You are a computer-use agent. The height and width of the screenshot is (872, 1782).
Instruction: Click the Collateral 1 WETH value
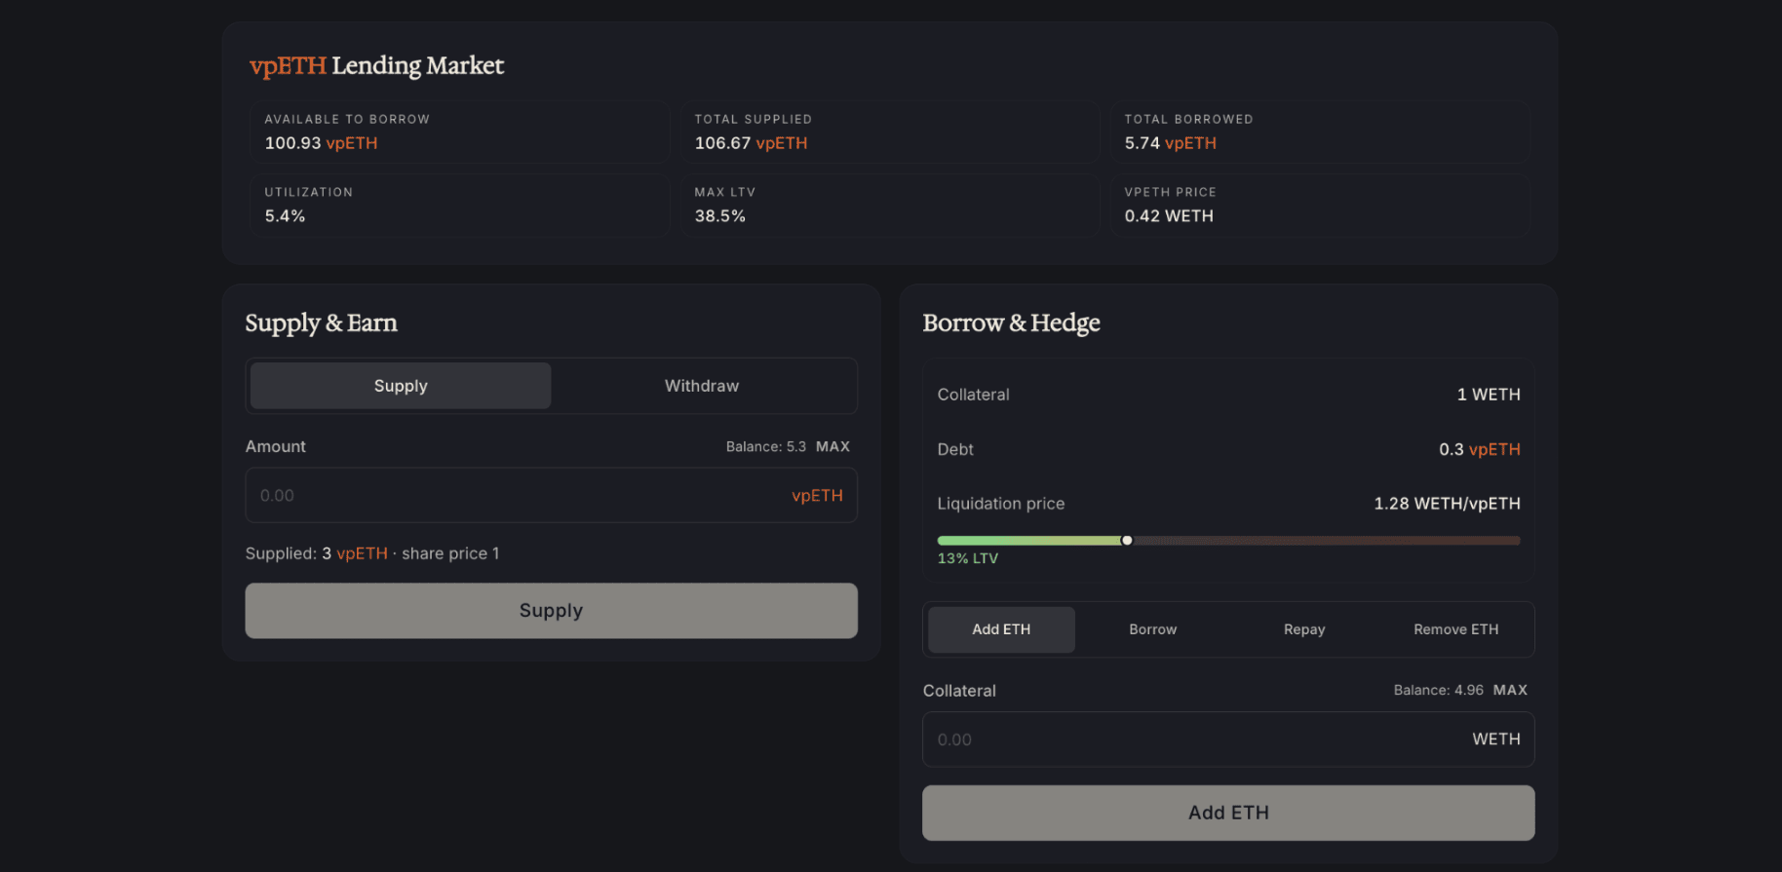coord(1489,395)
